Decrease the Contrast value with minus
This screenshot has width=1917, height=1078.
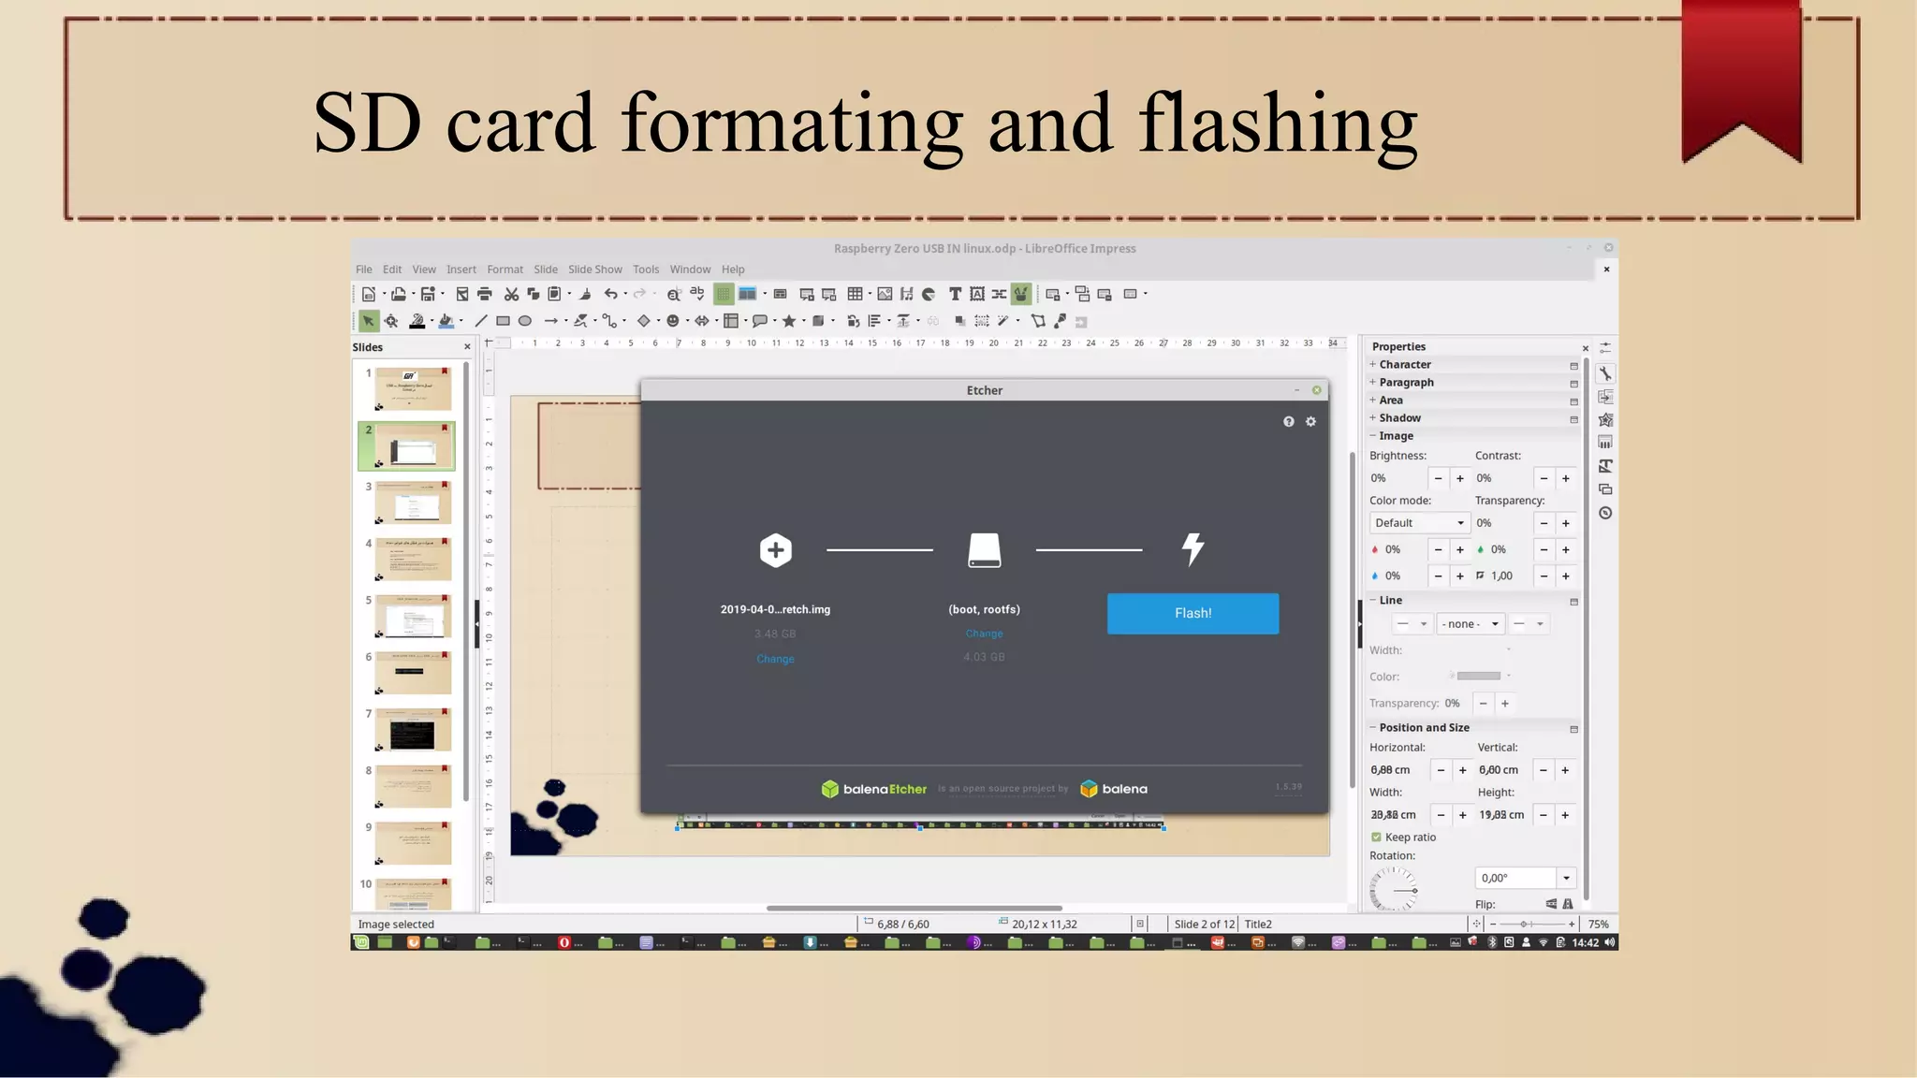click(1544, 478)
